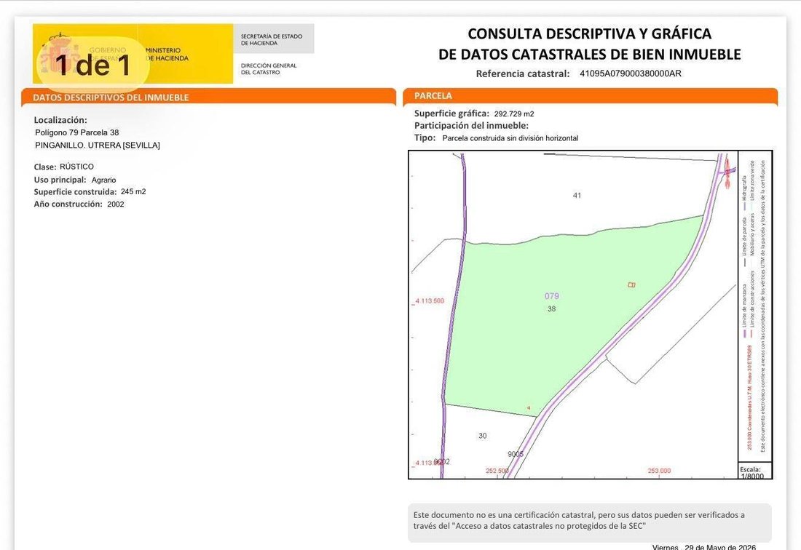Click the 'PARCELA' section header
The width and height of the screenshot is (801, 550).
pyautogui.click(x=433, y=96)
